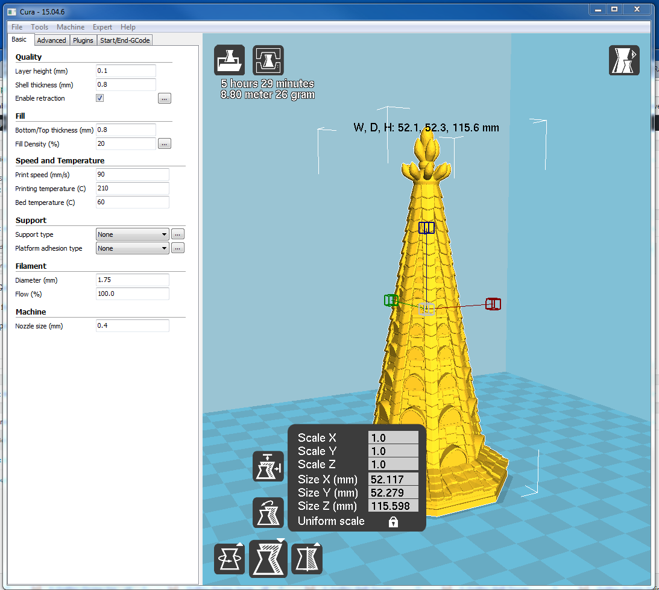Click the red X-axis scale handle
Screen dimensions: 659x590
pyautogui.click(x=493, y=304)
